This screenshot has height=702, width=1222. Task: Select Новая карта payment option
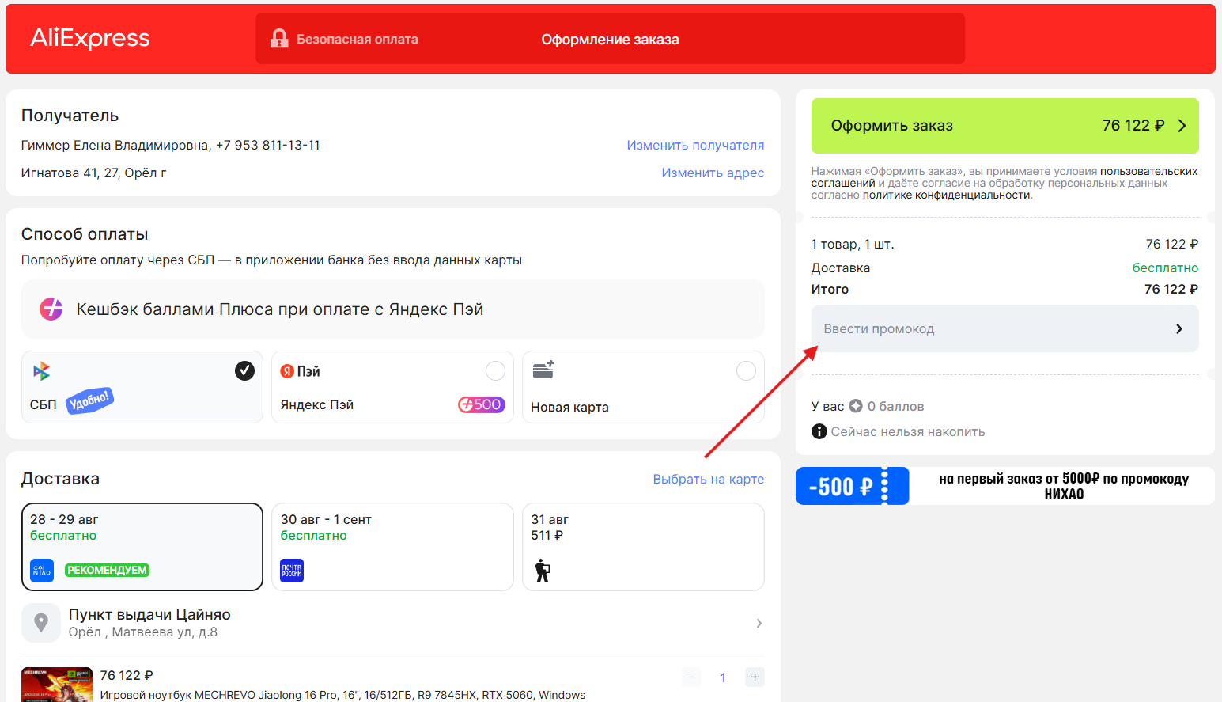[x=643, y=387]
